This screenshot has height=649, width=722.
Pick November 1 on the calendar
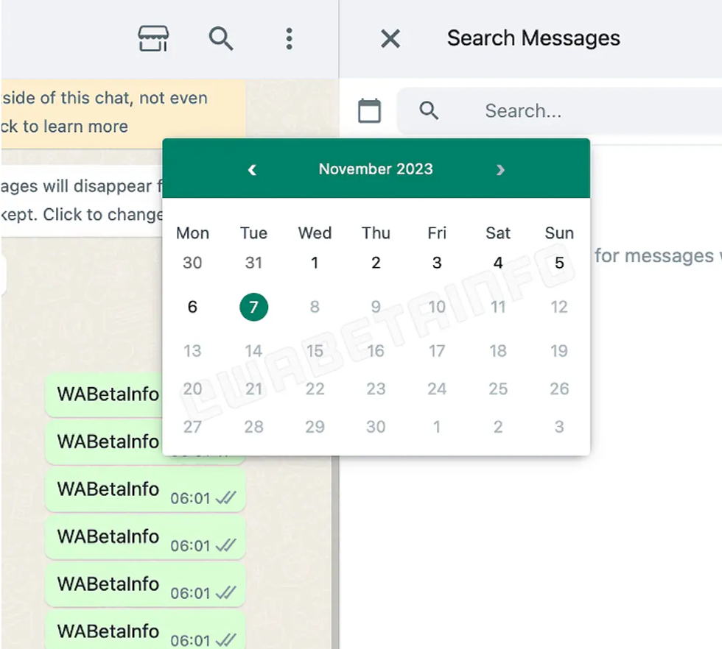click(315, 263)
